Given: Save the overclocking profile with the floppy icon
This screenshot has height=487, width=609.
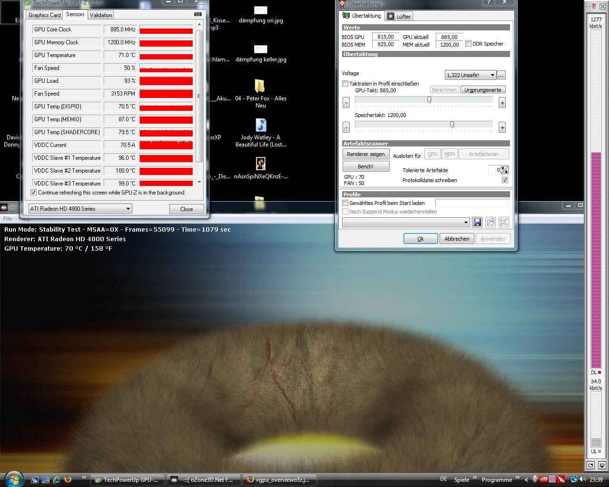Looking at the screenshot, I should [x=477, y=222].
